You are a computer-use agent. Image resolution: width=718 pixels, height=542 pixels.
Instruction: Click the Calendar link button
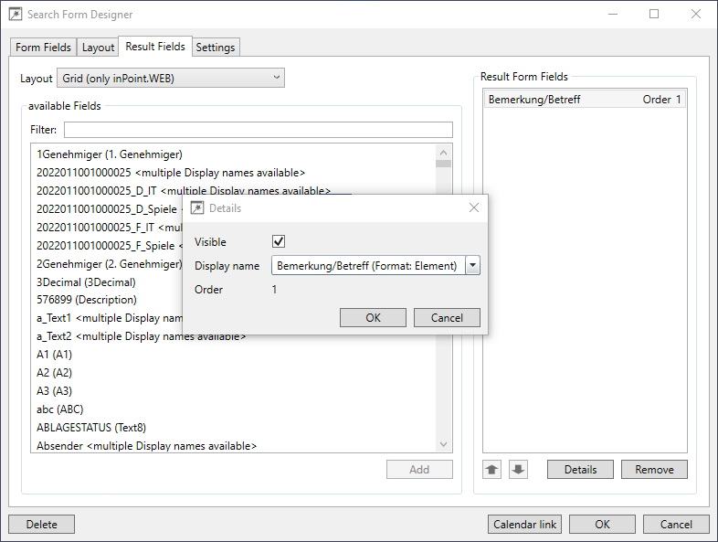point(524,525)
